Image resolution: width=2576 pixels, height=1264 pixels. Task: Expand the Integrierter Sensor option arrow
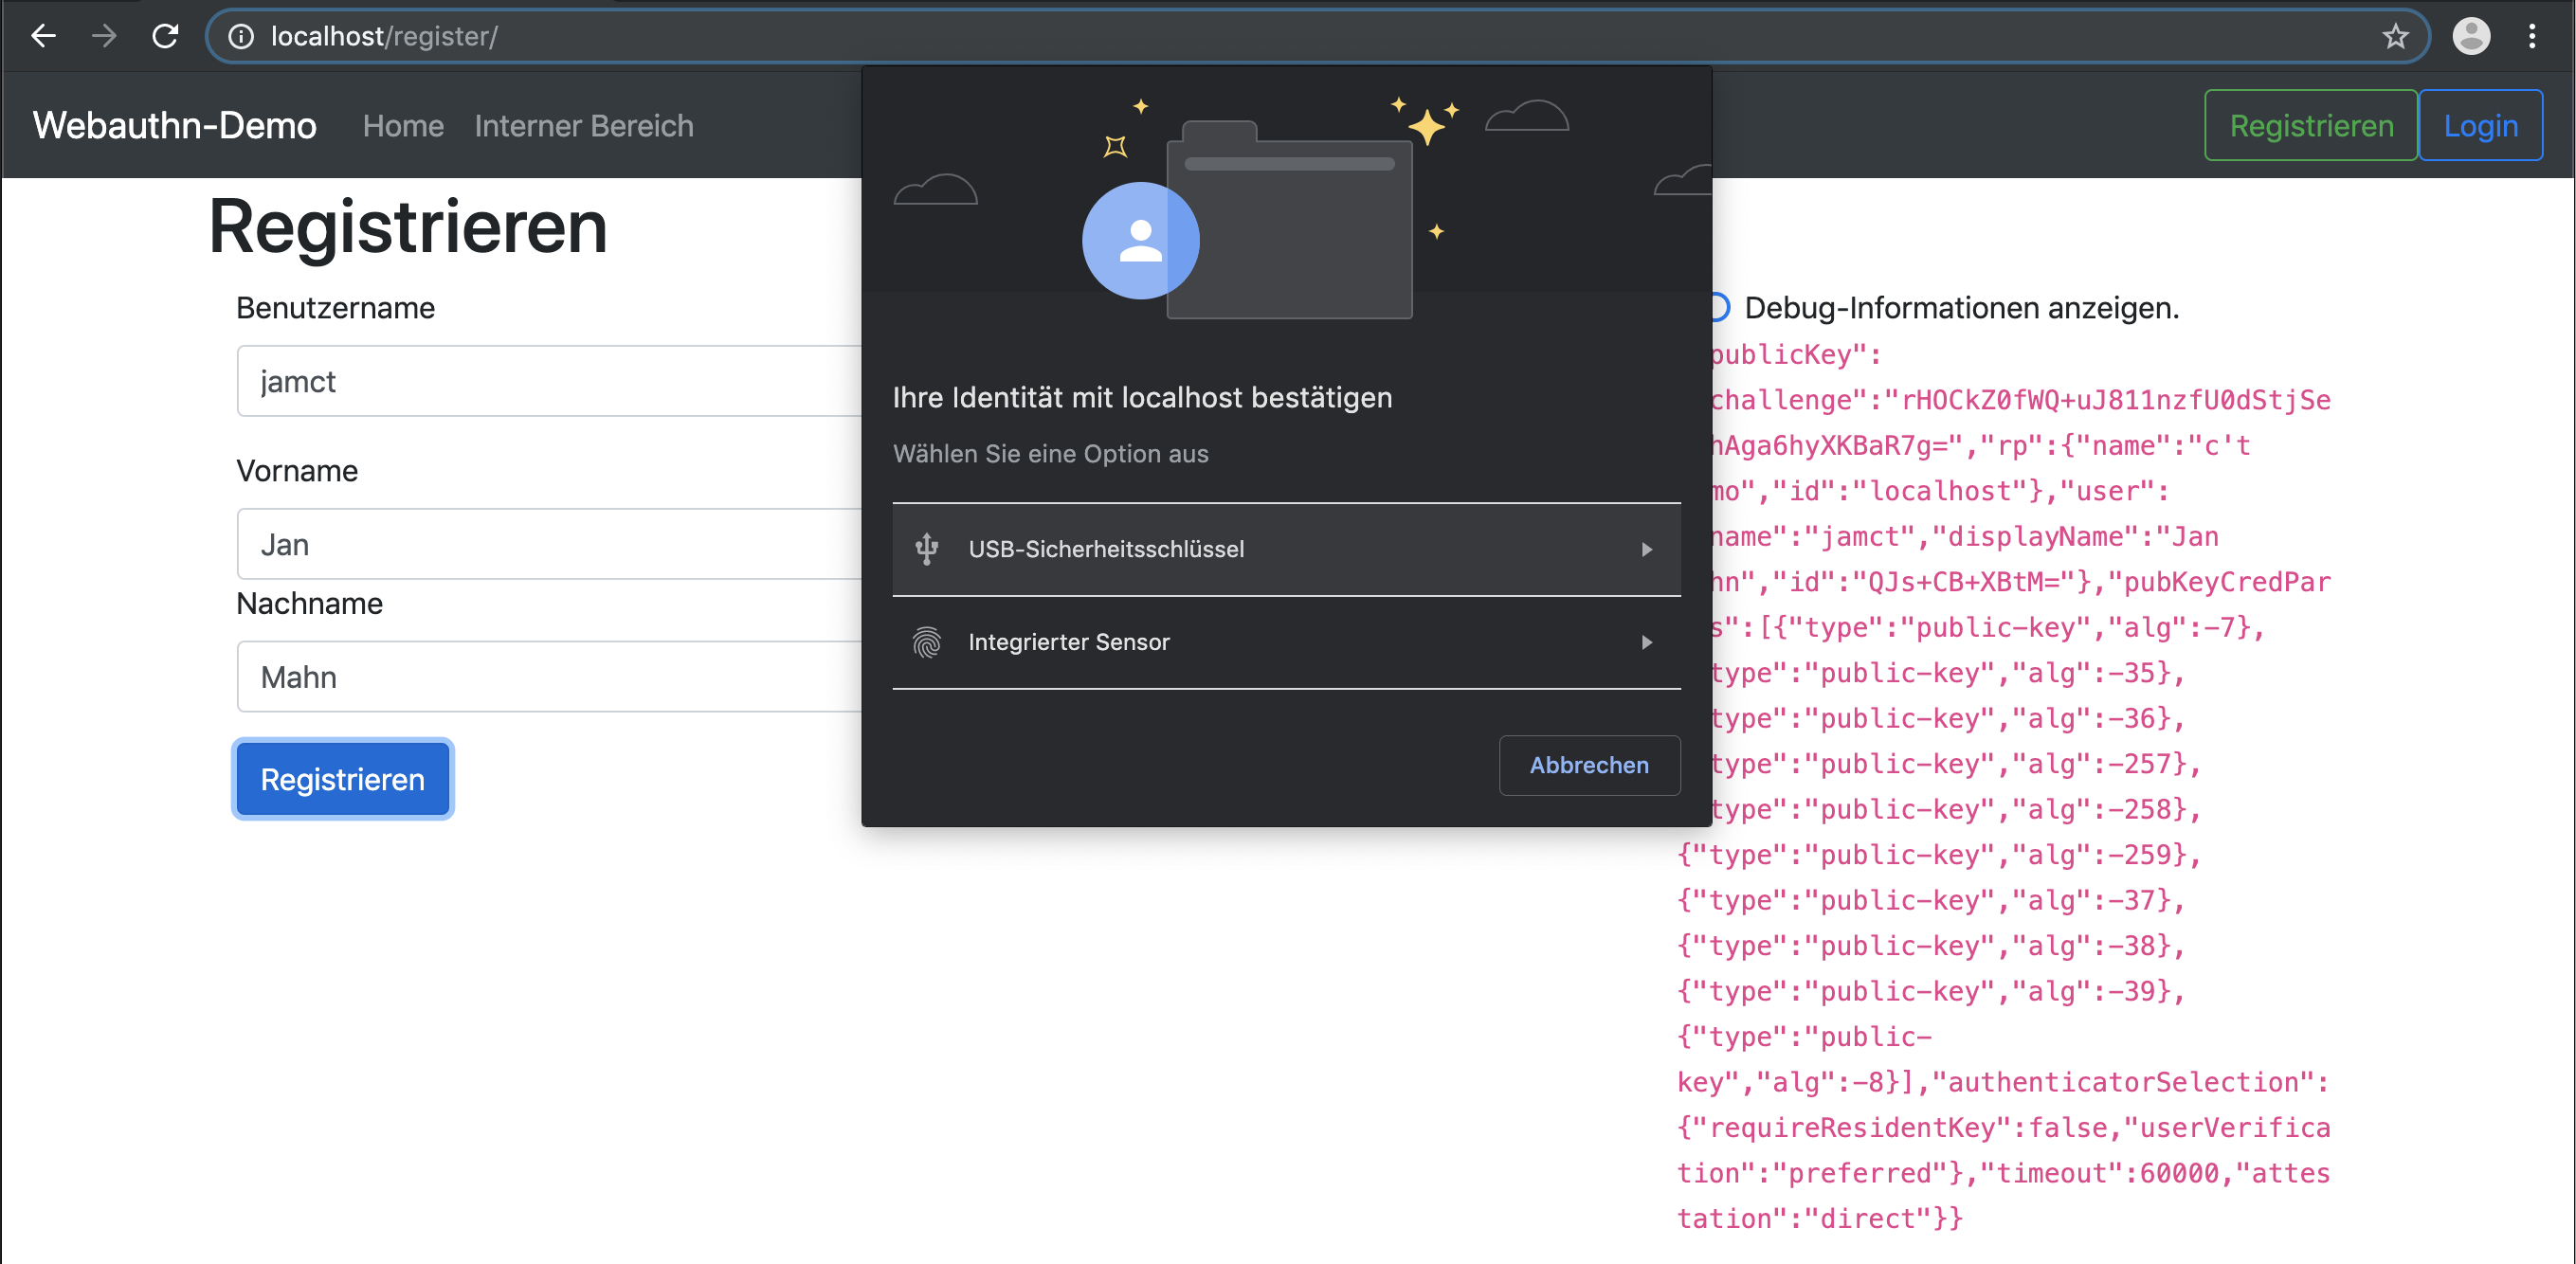click(1646, 642)
